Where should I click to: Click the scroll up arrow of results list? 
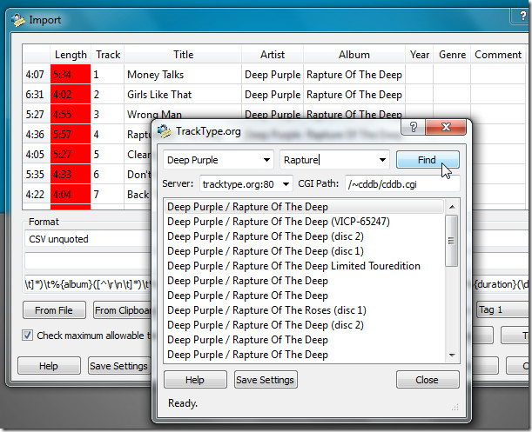coord(452,207)
